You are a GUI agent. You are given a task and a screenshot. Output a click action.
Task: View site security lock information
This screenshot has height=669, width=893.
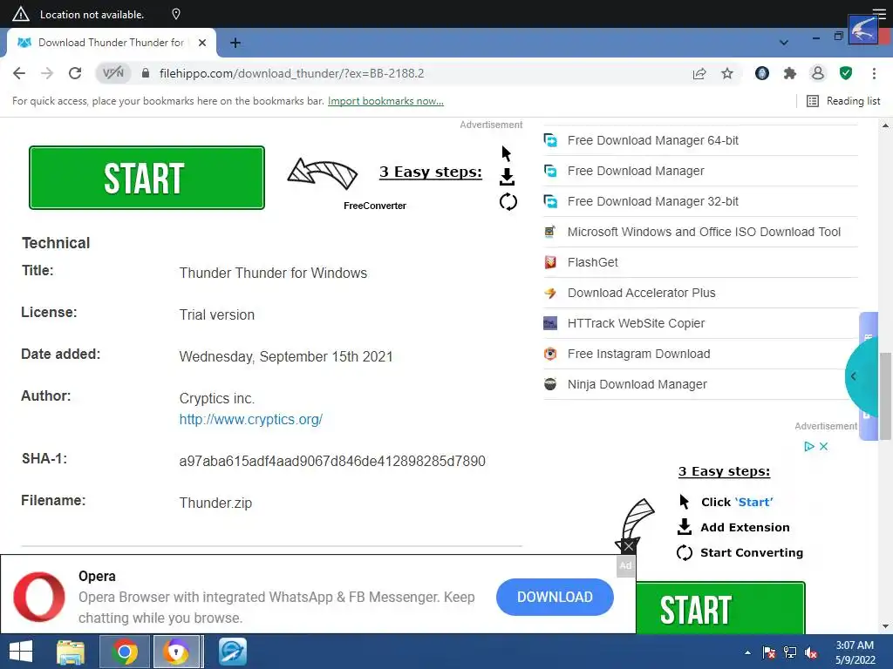tap(146, 73)
